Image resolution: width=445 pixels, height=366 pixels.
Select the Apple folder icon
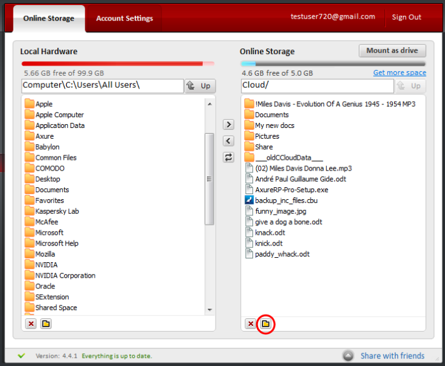[29, 104]
